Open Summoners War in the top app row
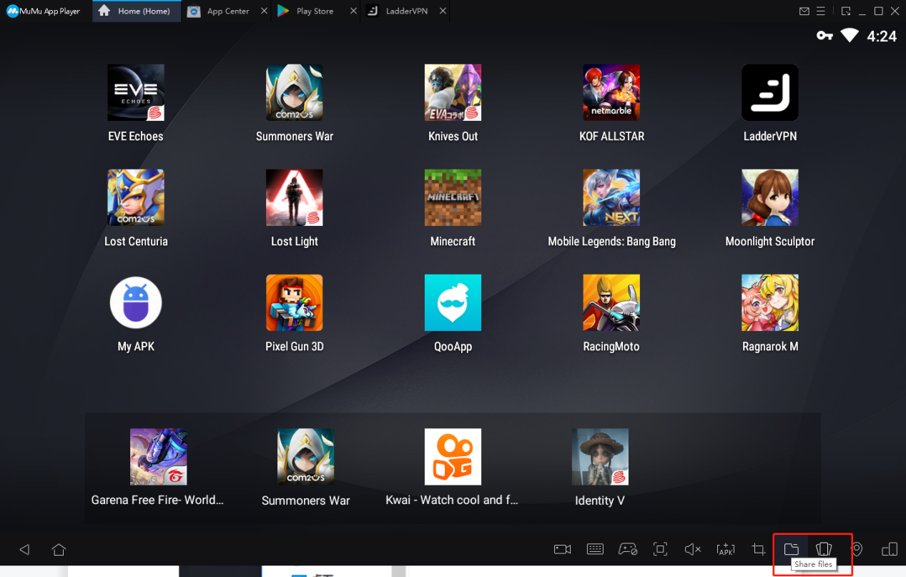 (x=295, y=92)
